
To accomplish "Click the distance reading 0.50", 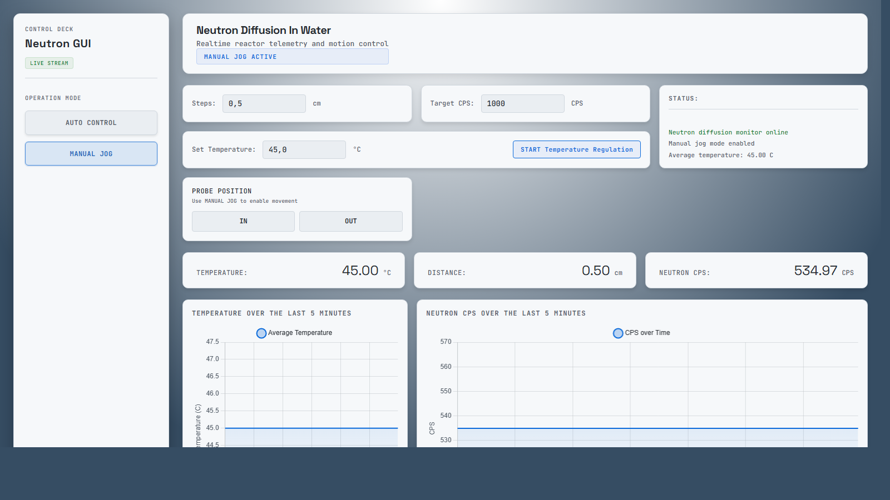I will coord(596,271).
